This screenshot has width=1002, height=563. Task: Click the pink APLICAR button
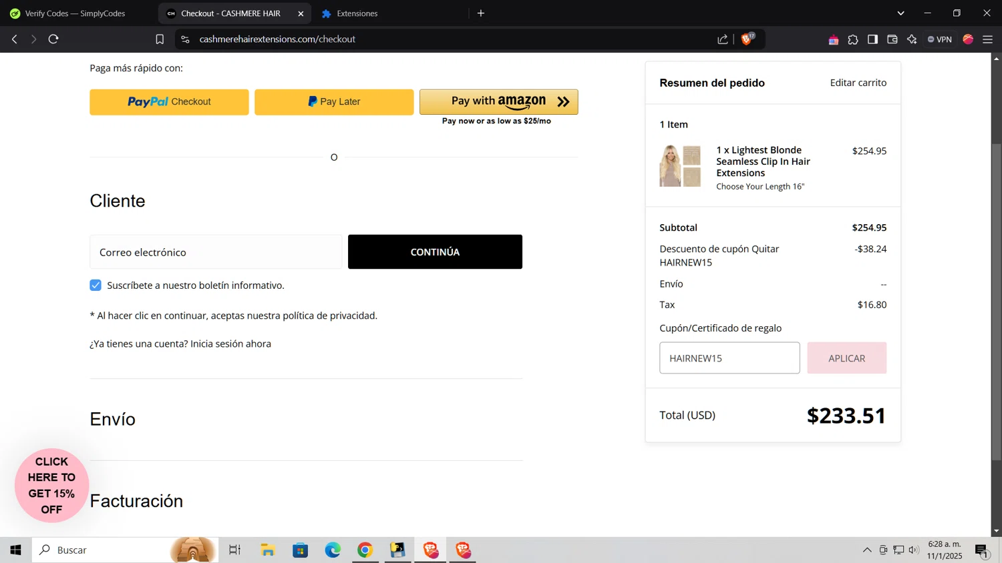[846, 358]
